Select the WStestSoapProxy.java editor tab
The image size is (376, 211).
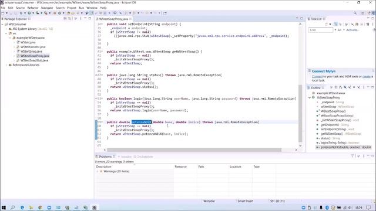click(x=113, y=19)
